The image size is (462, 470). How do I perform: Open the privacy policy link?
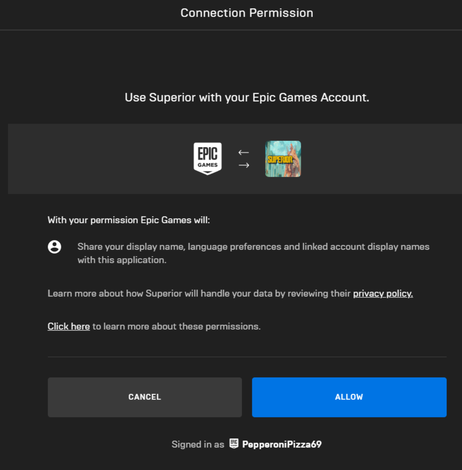tap(383, 293)
